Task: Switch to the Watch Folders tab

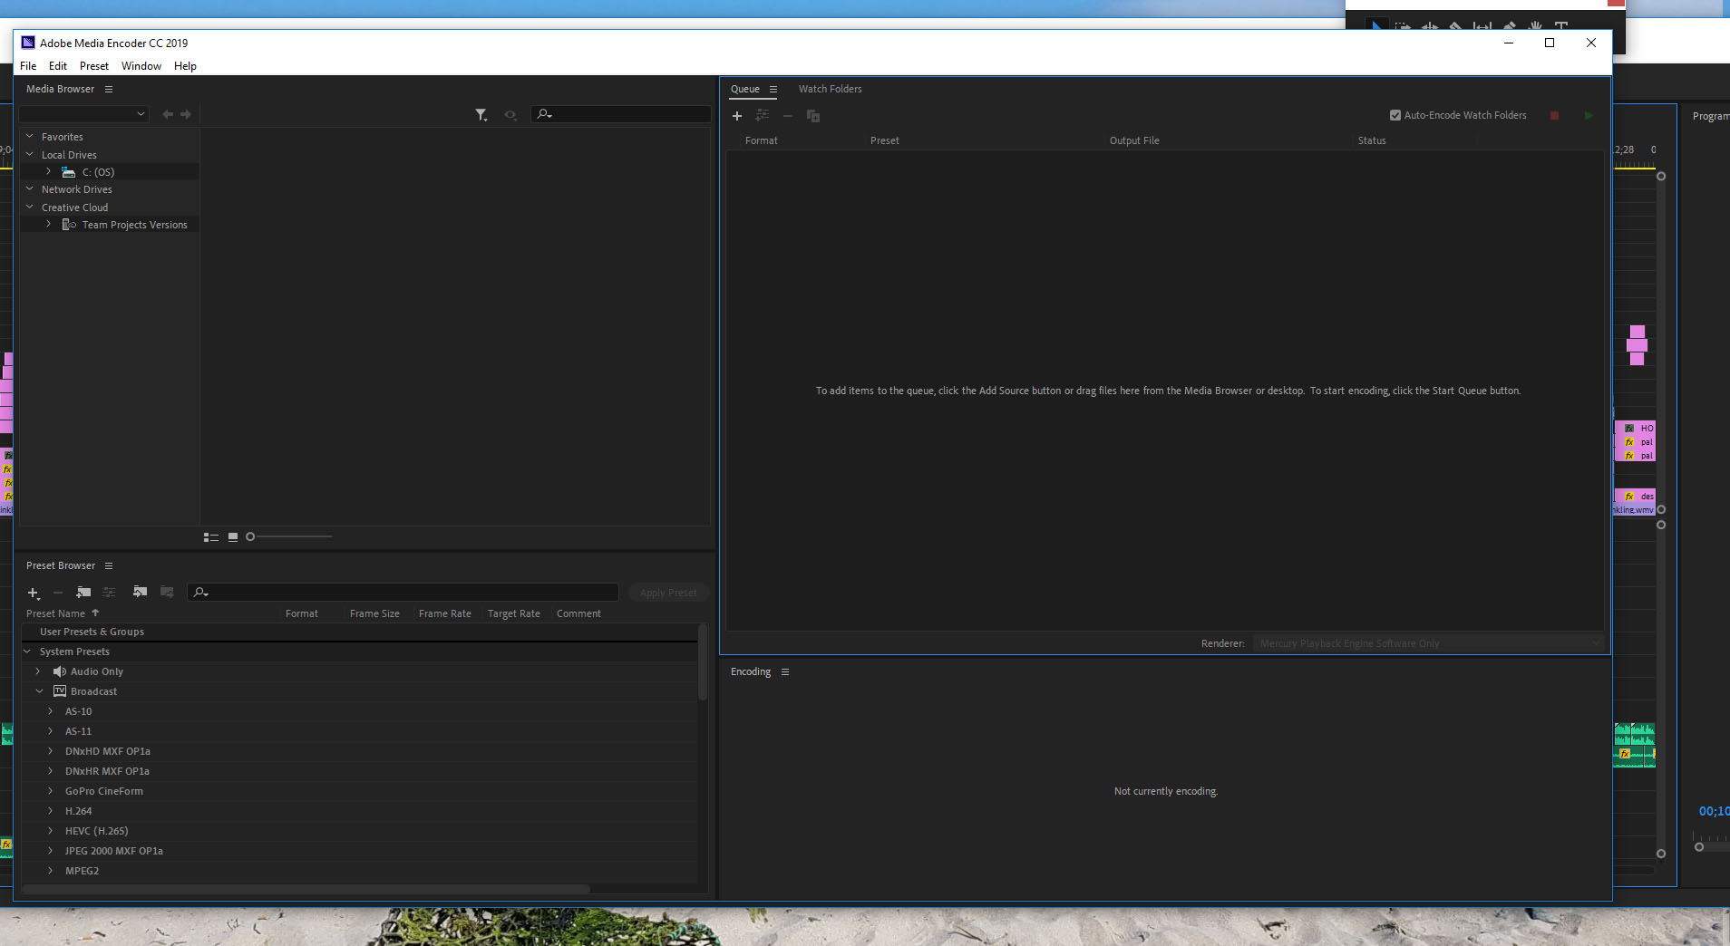Action: click(831, 89)
